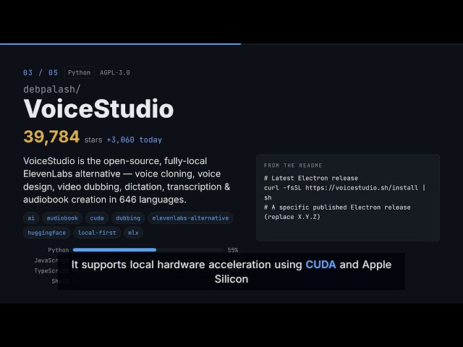463x347 pixels.
Task: Select the 'cuda' topic tag
Action: (x=97, y=218)
